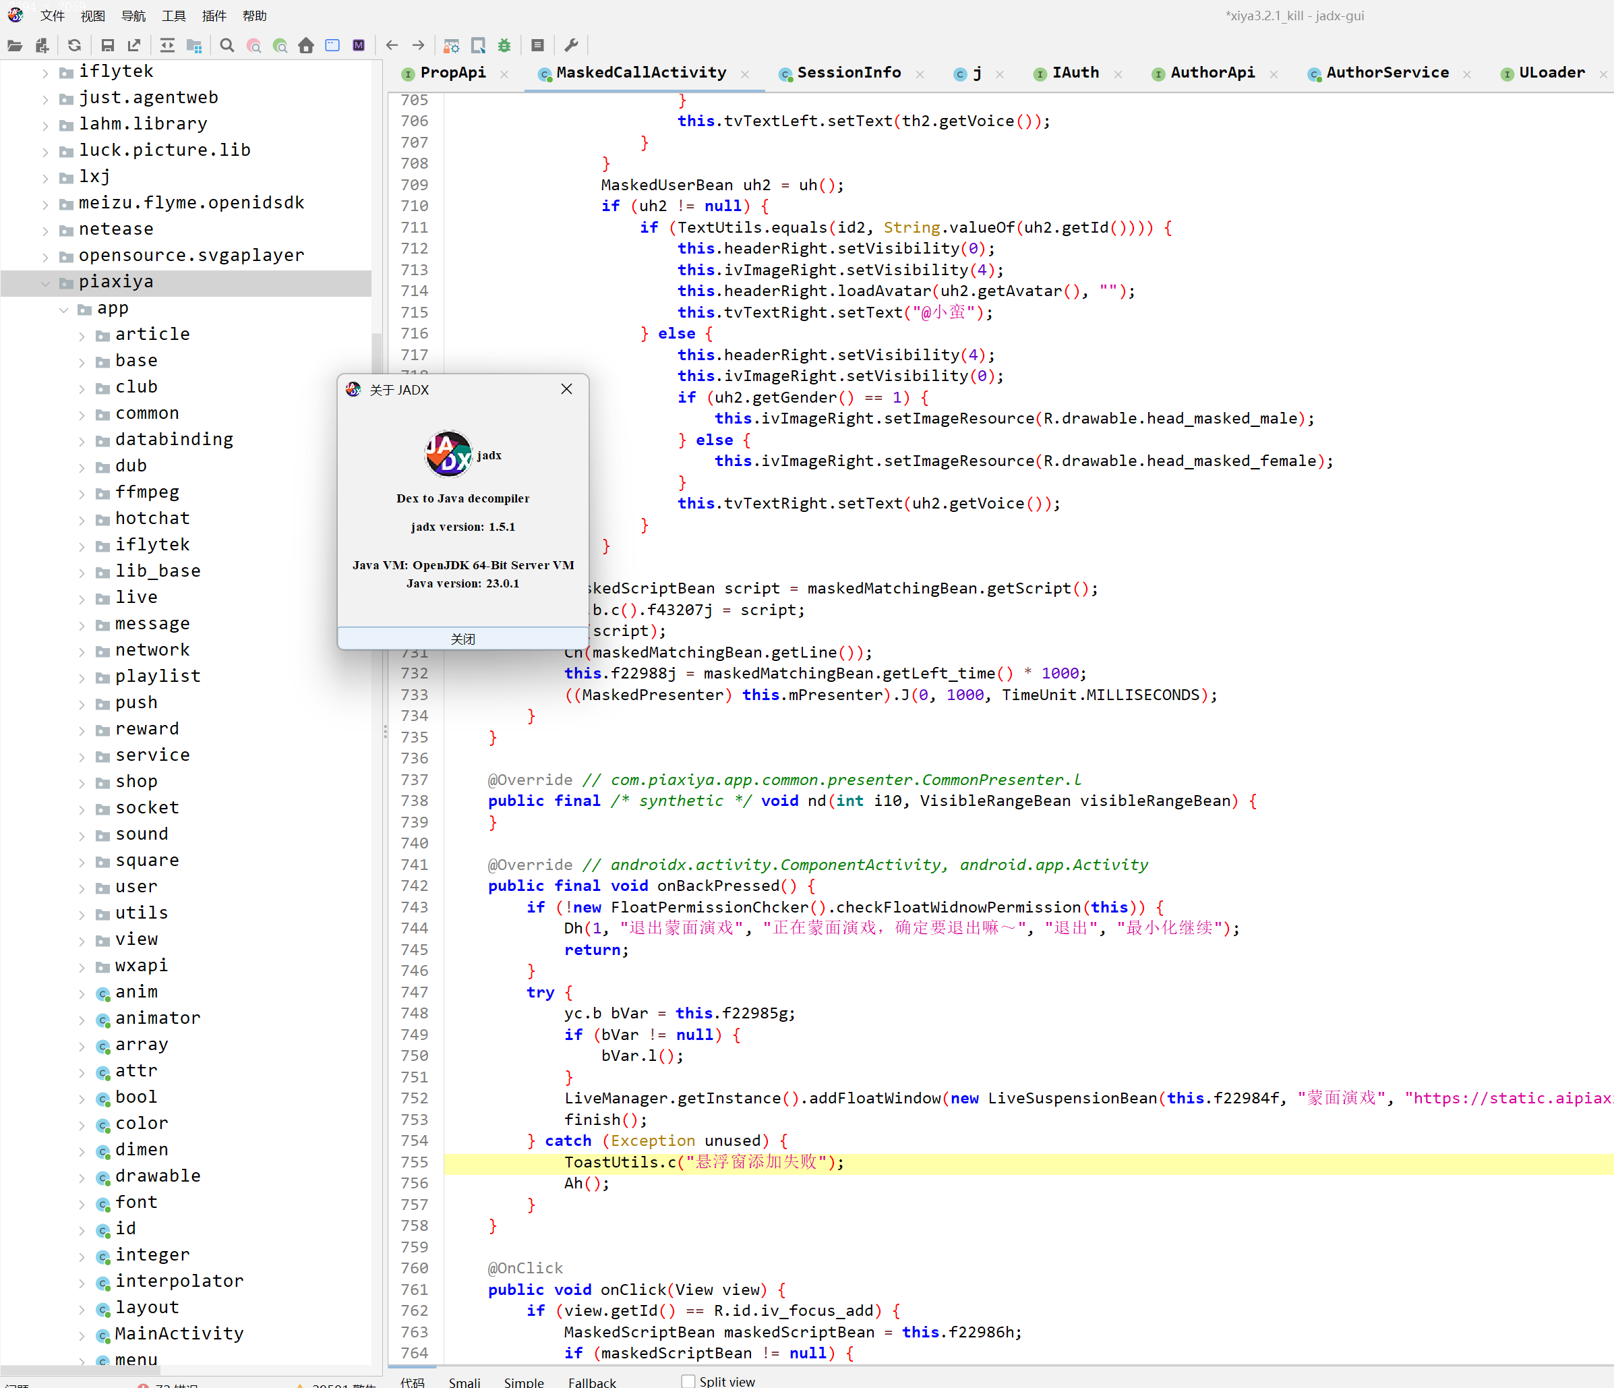This screenshot has height=1388, width=1614.
Task: Go to main activity home icon
Action: [306, 45]
